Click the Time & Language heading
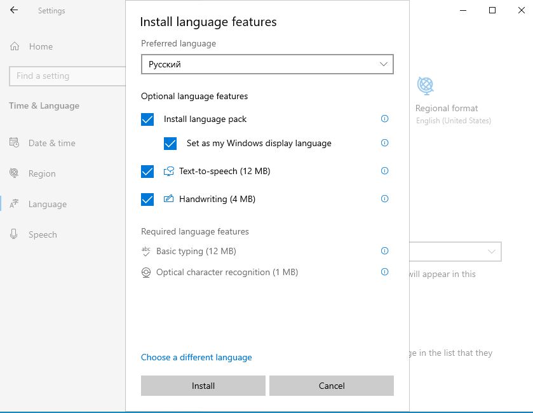The height and width of the screenshot is (413, 533). 44,105
